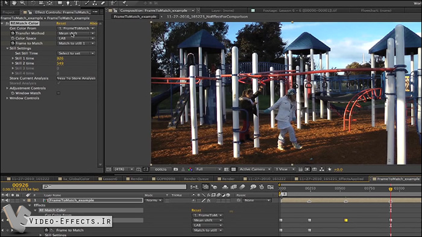Click Reset in Effect Controls panel
This screenshot has height=237, width=422.
click(61, 23)
